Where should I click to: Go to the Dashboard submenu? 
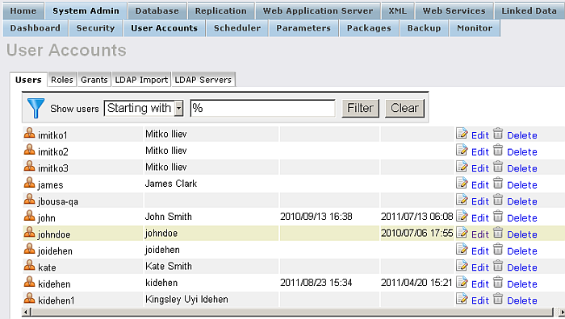click(x=36, y=28)
